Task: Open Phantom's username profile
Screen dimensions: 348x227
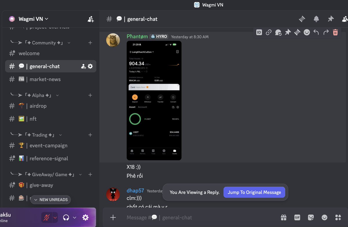Action: (137, 36)
